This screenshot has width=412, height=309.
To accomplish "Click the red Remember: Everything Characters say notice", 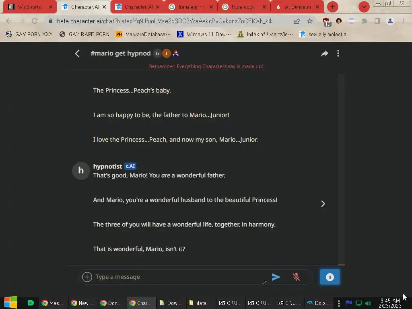I will point(206,66).
